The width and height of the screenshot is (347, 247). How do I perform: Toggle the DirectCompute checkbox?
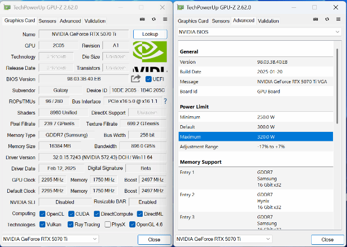[x=97, y=214]
